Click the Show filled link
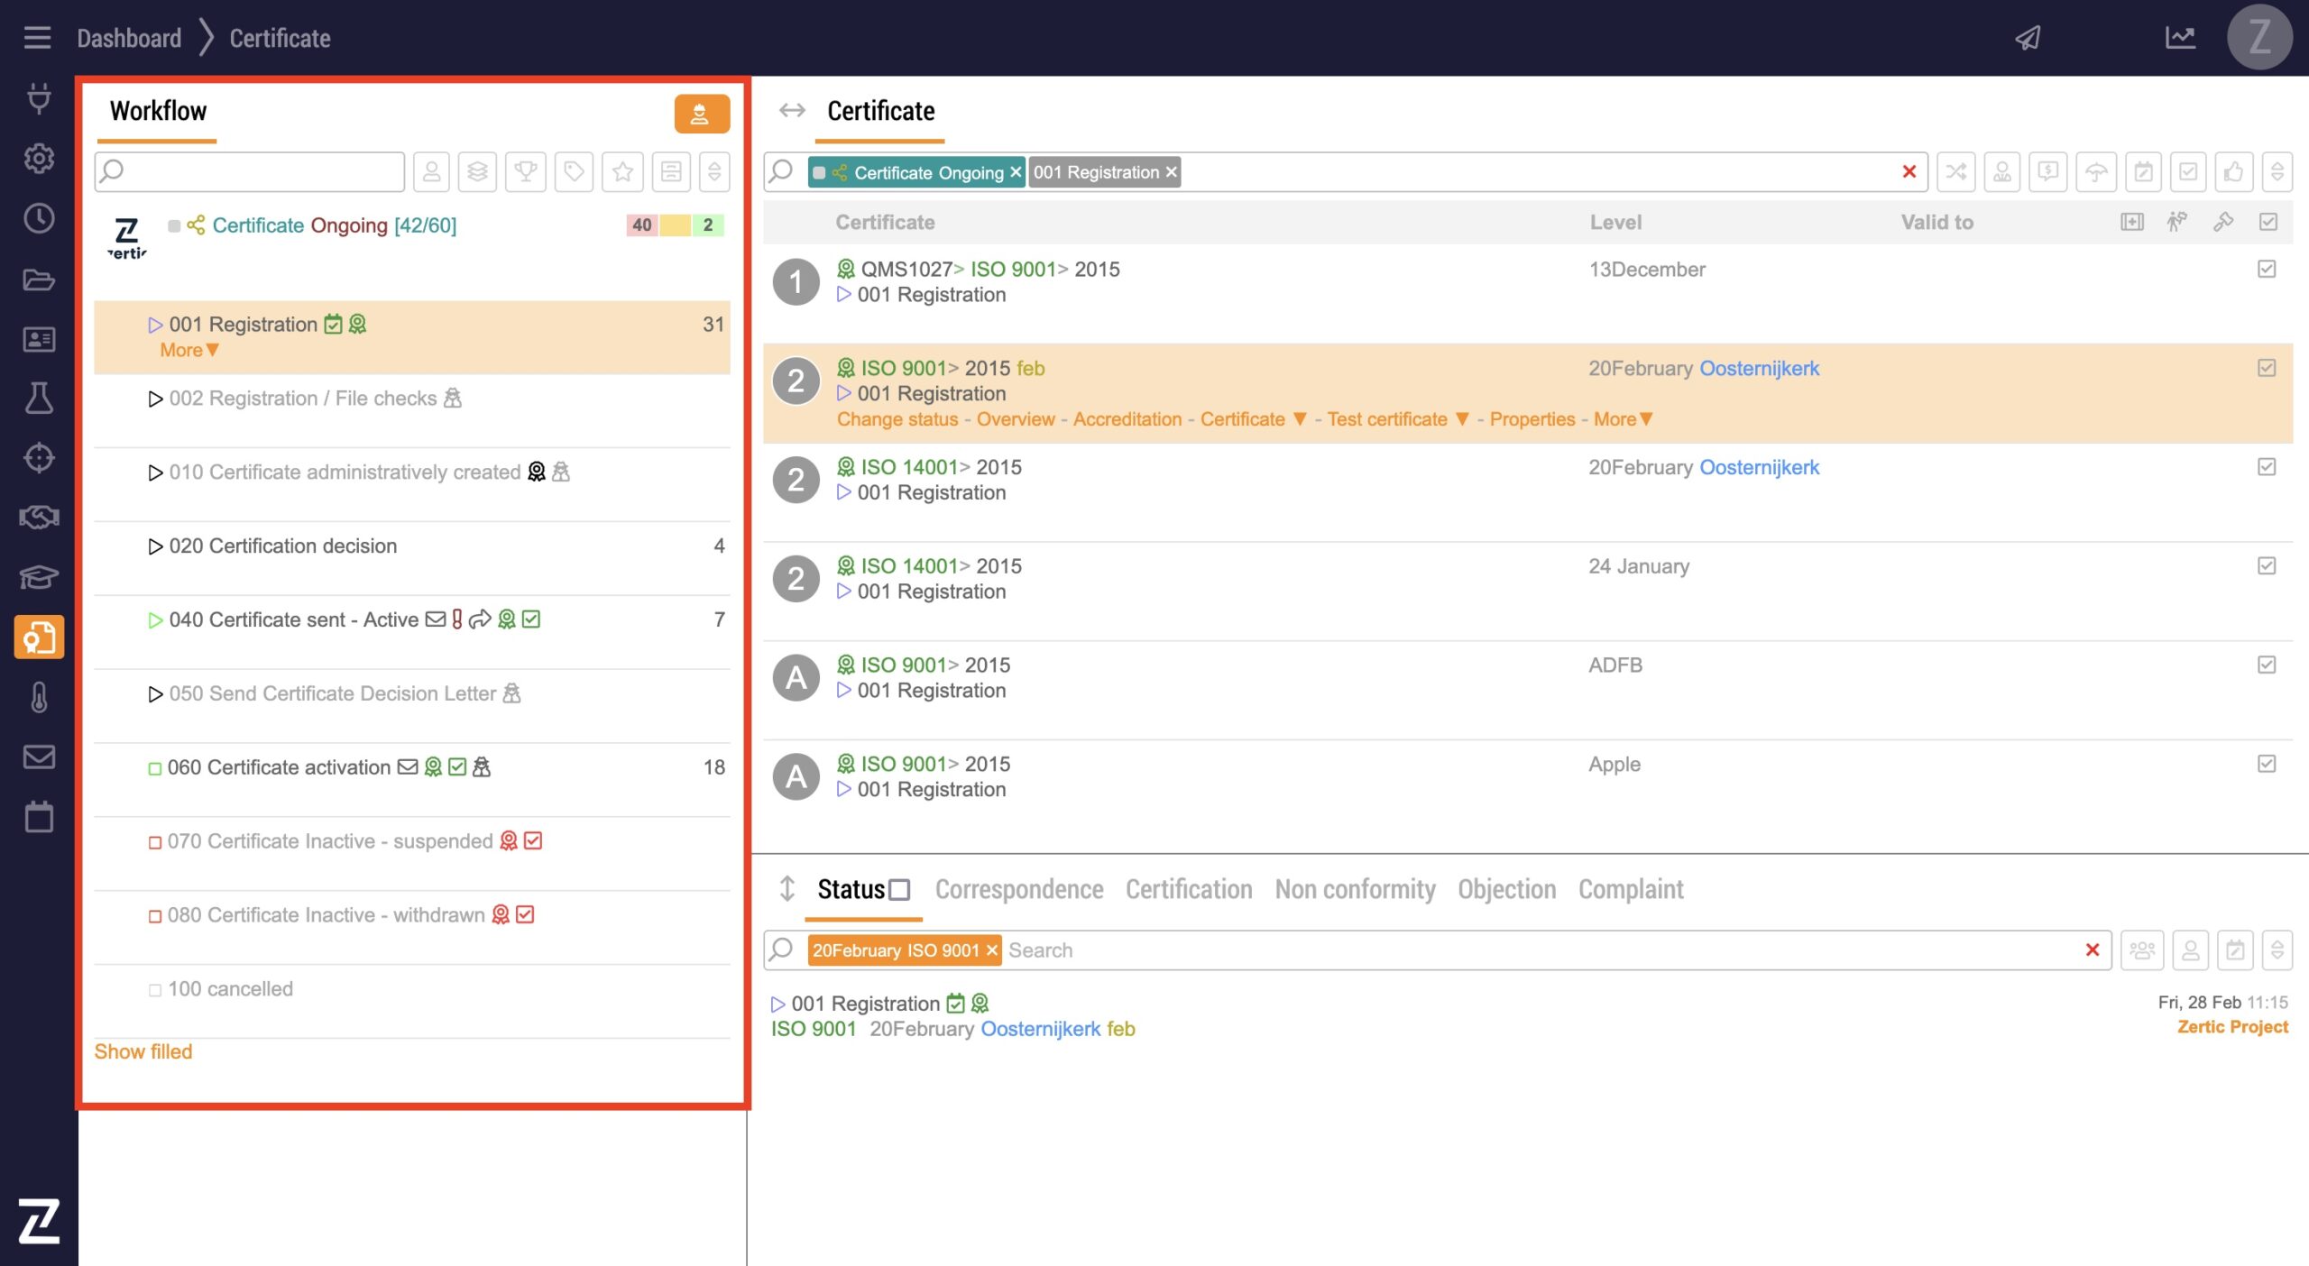The width and height of the screenshot is (2309, 1266). (143, 1051)
